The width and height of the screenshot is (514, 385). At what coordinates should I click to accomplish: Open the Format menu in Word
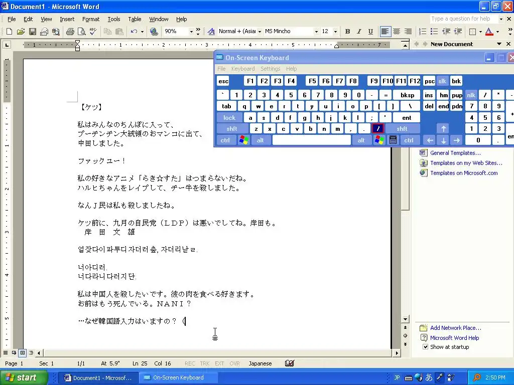click(91, 19)
